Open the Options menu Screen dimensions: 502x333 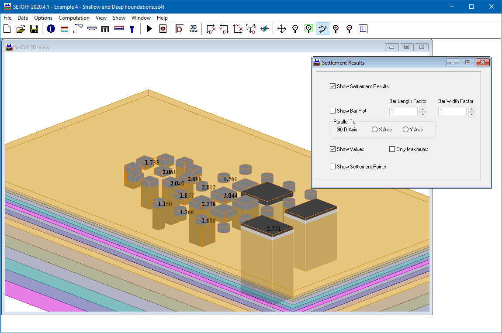[x=43, y=18]
